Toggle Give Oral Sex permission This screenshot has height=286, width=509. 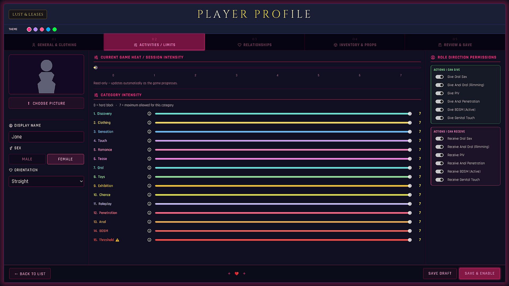click(440, 77)
